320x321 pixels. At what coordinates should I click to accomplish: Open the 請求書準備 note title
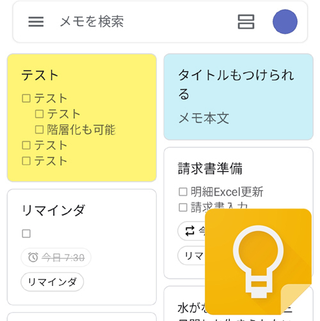(210, 168)
